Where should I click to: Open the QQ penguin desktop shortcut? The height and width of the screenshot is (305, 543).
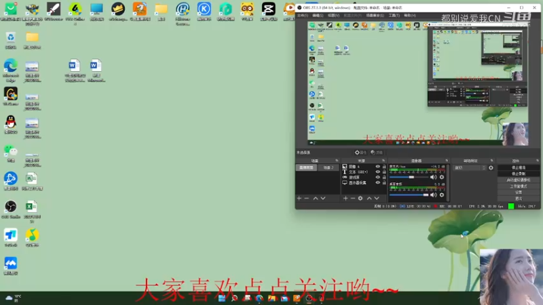click(11, 124)
